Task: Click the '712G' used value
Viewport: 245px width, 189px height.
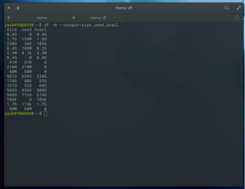Action: (26, 95)
